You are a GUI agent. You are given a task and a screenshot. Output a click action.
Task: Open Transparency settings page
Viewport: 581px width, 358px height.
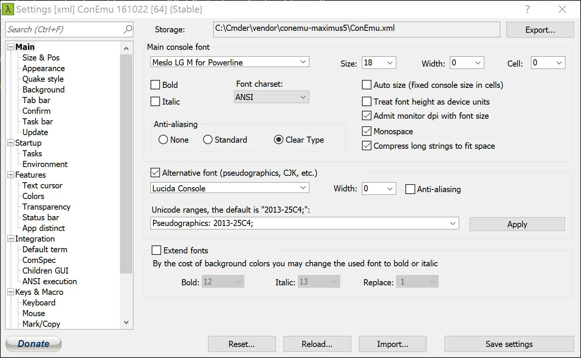pos(46,207)
